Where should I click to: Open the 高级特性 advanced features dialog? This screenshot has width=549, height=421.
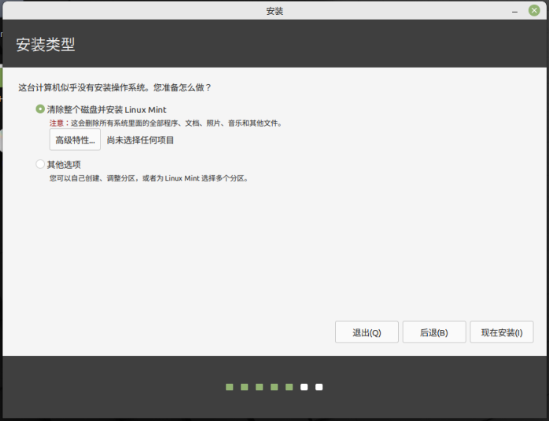tap(75, 140)
